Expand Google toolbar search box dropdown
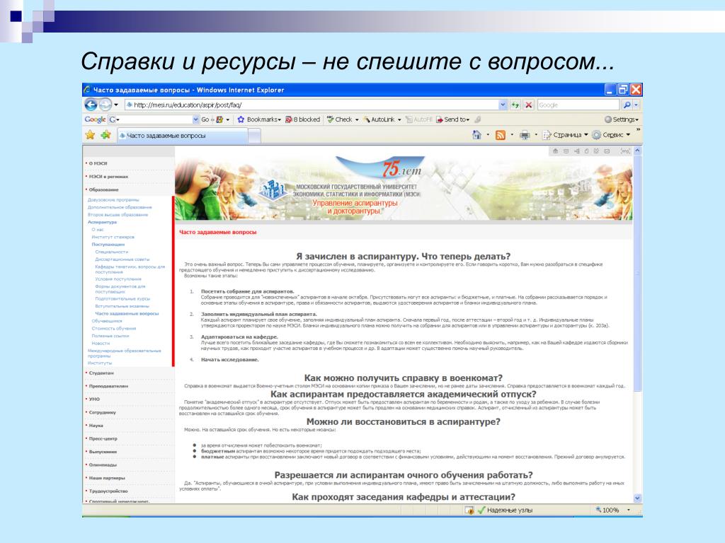 [x=195, y=119]
